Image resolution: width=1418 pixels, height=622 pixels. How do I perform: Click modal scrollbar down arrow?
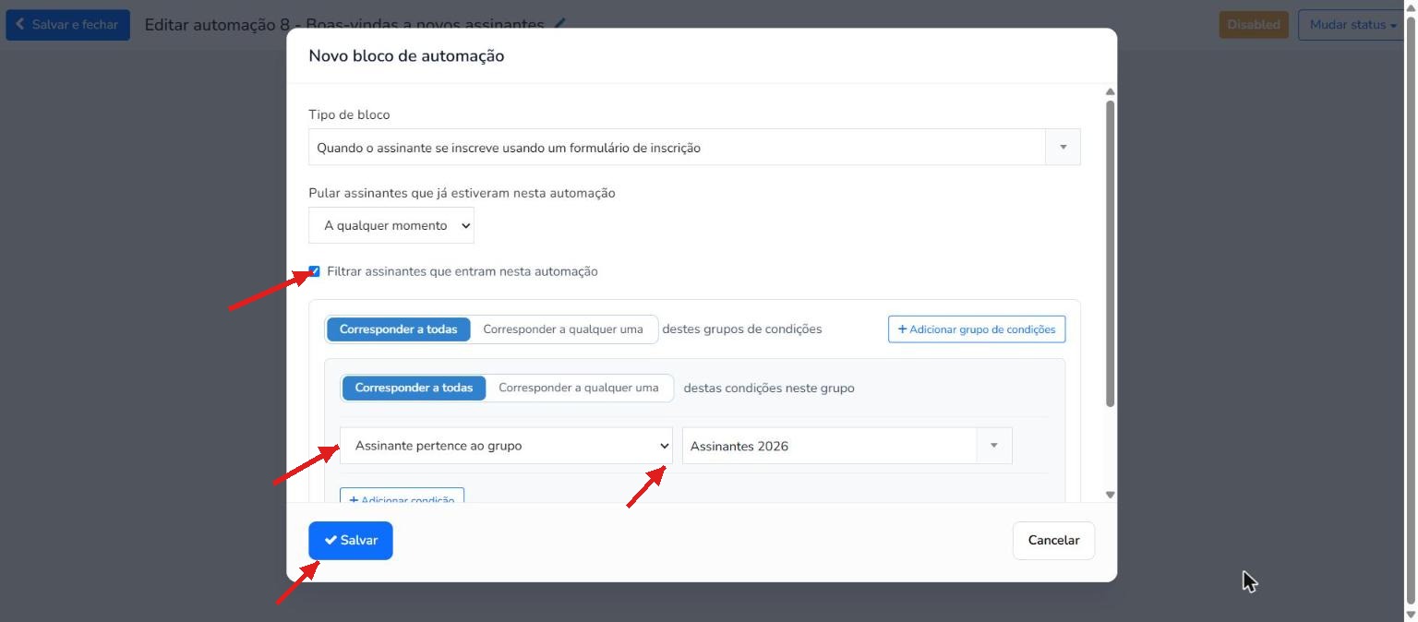(1111, 496)
